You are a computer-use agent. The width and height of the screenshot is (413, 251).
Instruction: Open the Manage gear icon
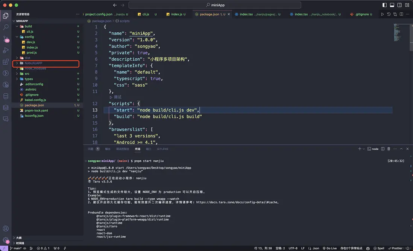coord(6,240)
